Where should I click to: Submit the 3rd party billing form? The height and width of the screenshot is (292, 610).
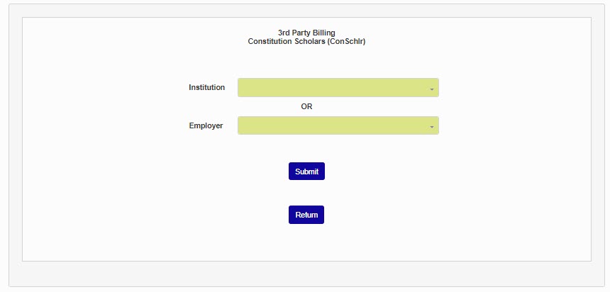coord(306,172)
